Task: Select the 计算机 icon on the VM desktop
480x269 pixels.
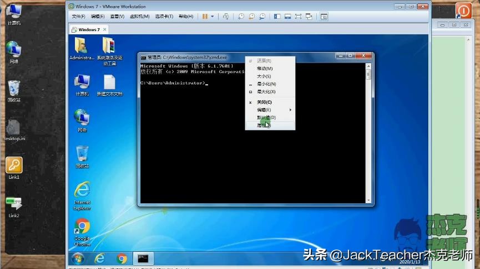Action: coord(82,85)
